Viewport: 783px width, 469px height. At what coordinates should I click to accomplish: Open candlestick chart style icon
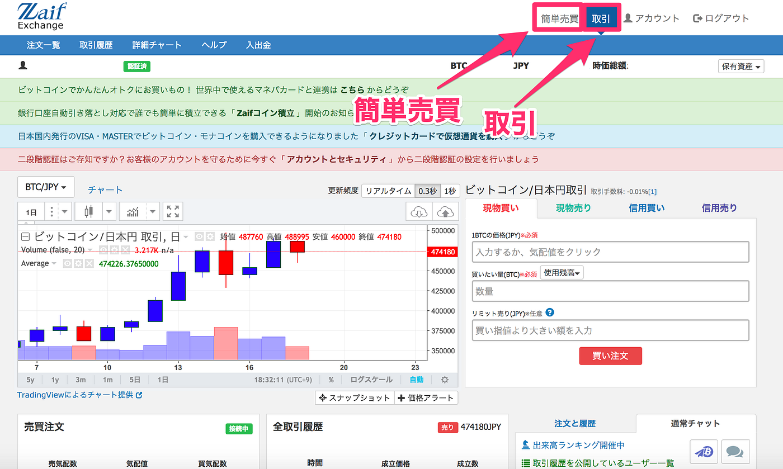pyautogui.click(x=88, y=212)
